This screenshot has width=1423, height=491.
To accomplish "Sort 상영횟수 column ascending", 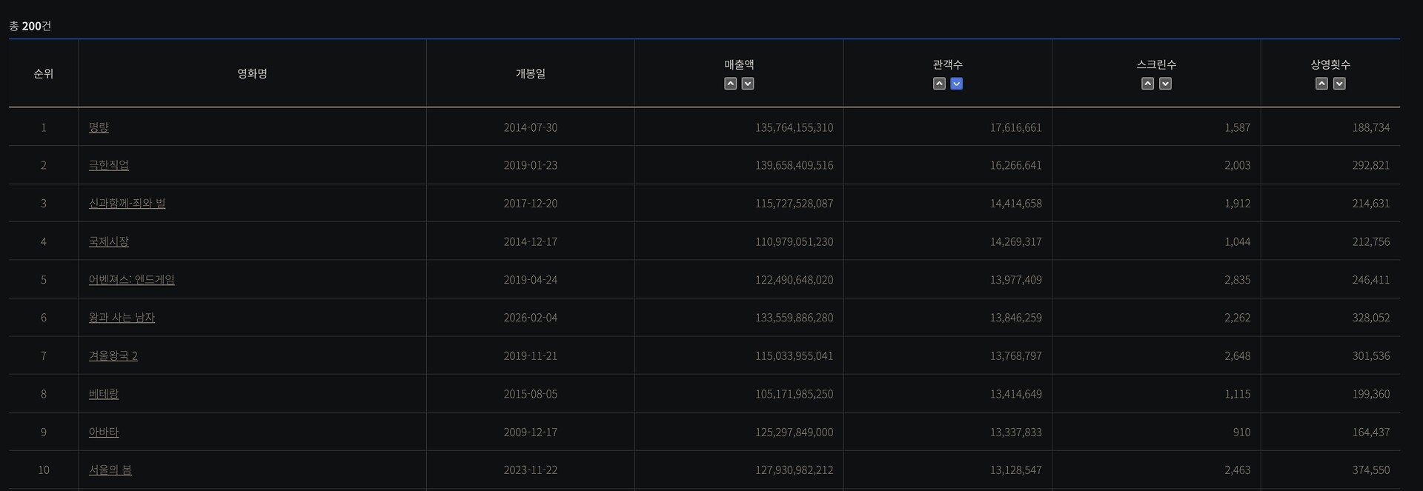I will 1321,84.
